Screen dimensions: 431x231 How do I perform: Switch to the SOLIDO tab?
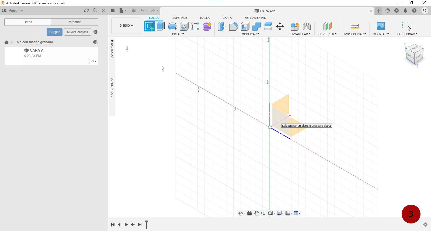pyautogui.click(x=154, y=18)
